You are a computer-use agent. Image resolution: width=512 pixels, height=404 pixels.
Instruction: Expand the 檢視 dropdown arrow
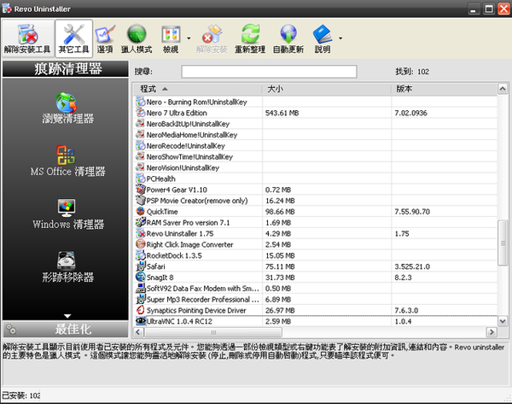click(x=189, y=38)
